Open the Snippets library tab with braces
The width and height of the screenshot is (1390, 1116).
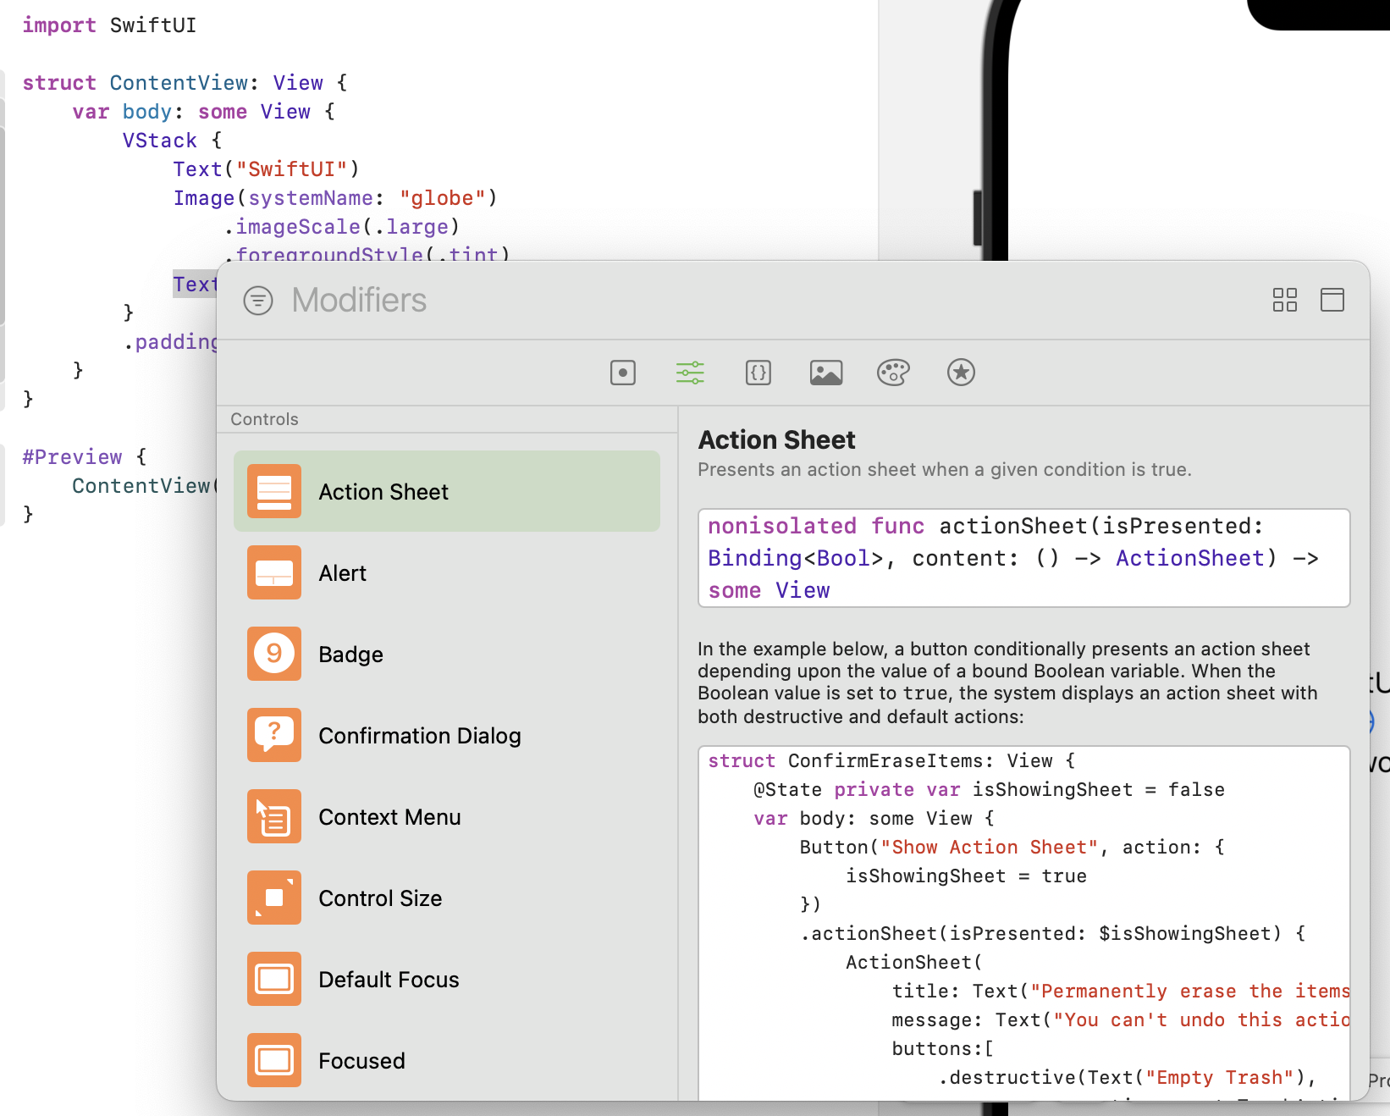point(758,373)
